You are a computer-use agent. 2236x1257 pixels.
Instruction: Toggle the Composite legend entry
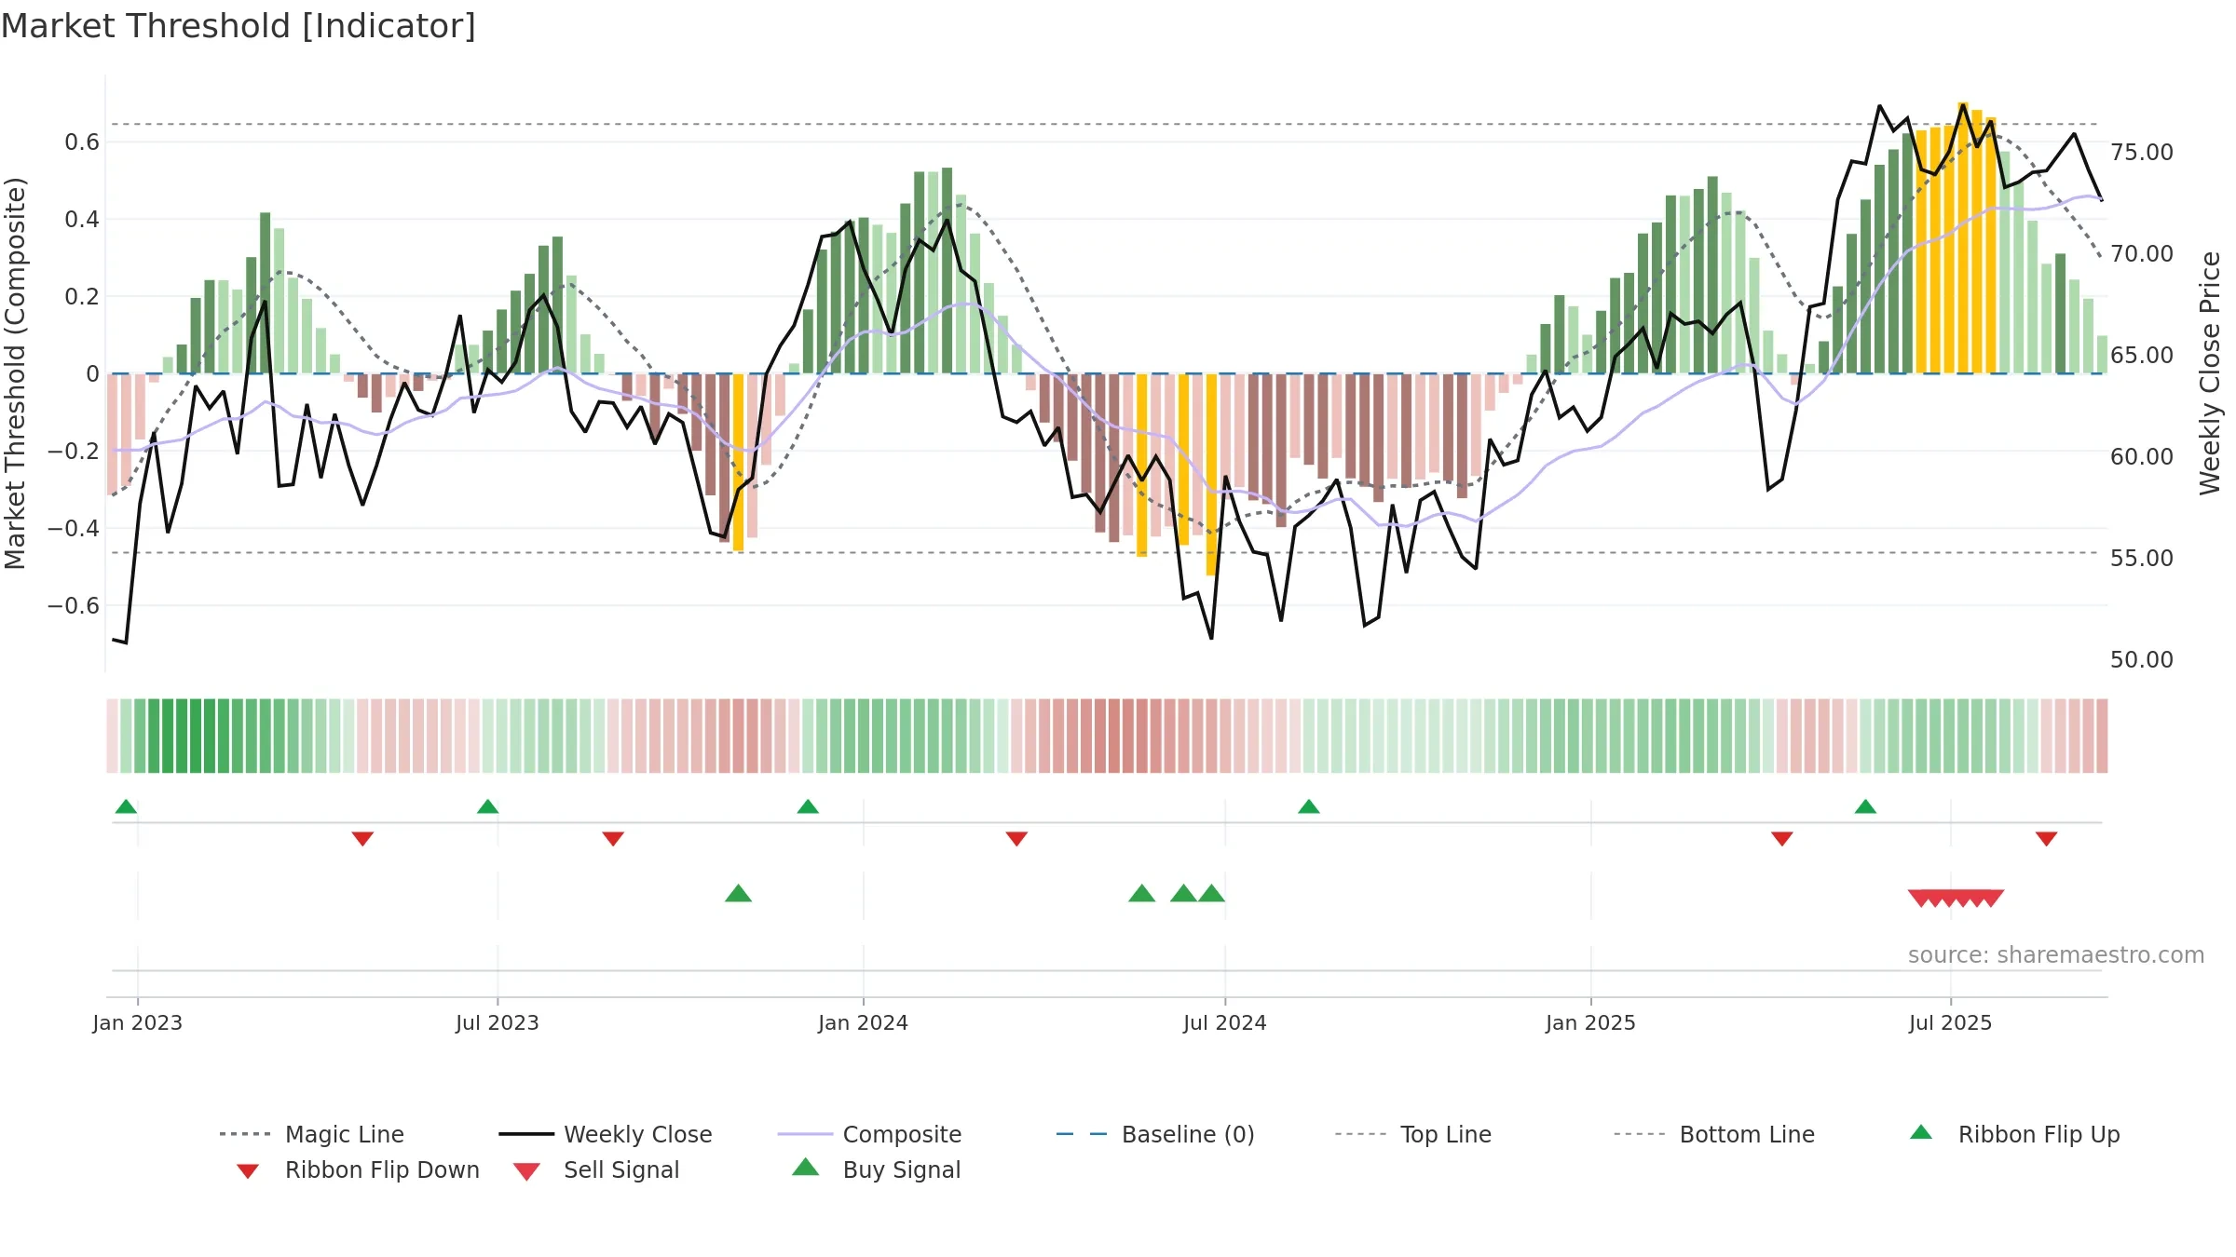[x=869, y=1134]
